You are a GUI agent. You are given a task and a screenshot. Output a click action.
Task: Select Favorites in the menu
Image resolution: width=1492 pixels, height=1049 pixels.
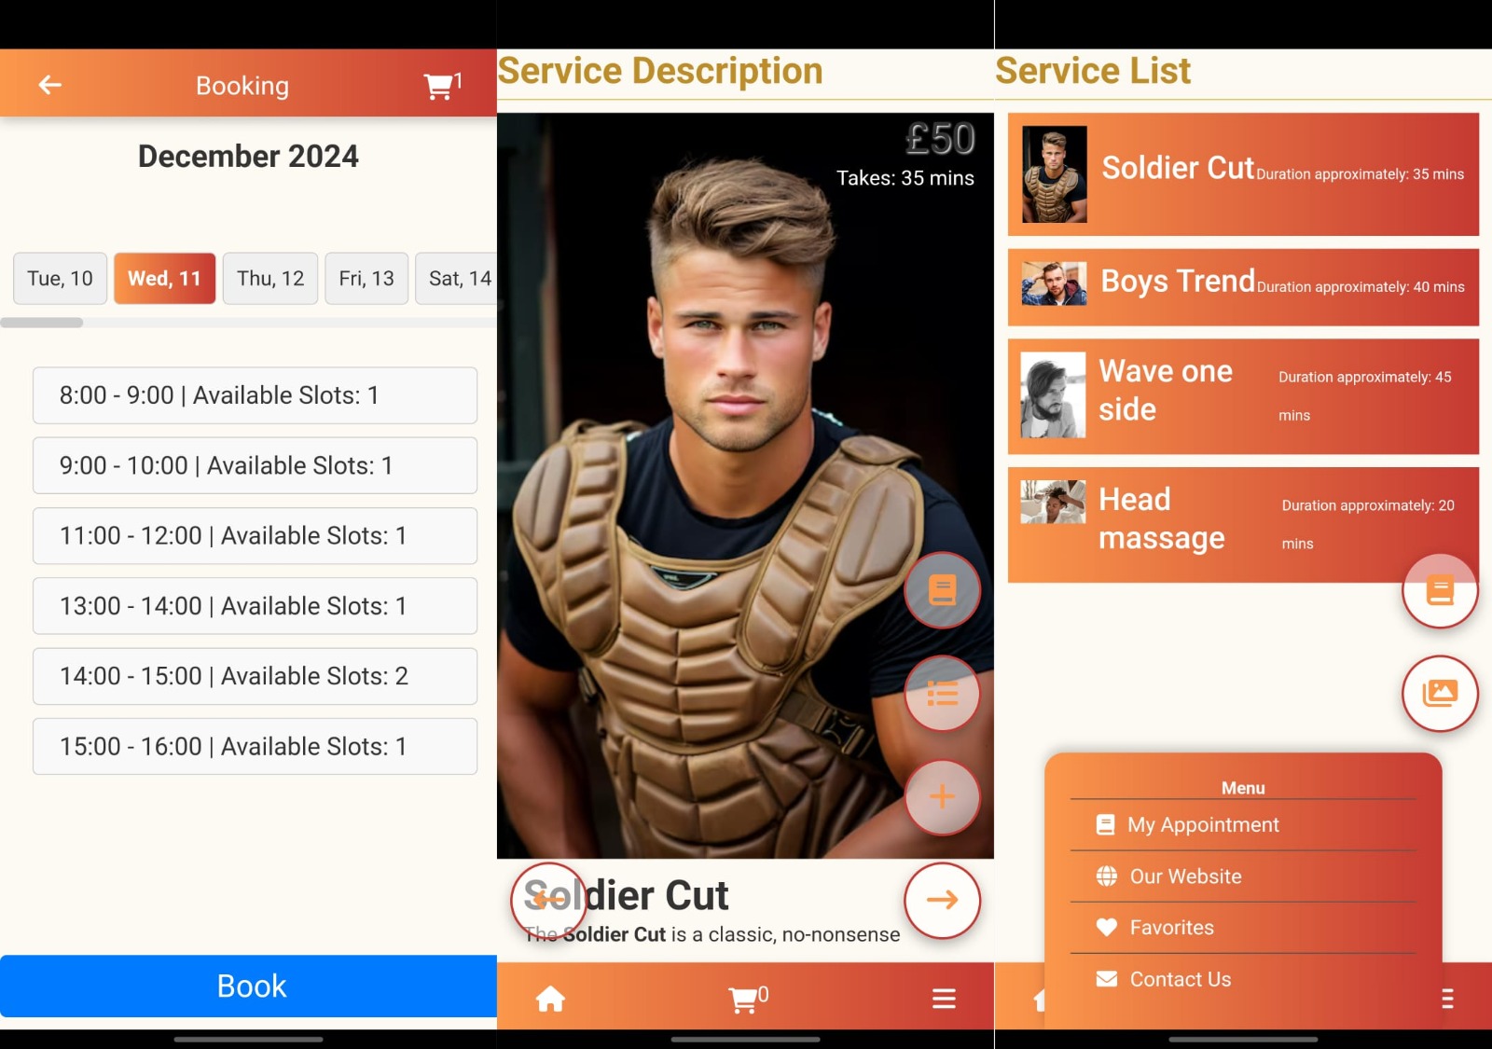(x=1171, y=928)
